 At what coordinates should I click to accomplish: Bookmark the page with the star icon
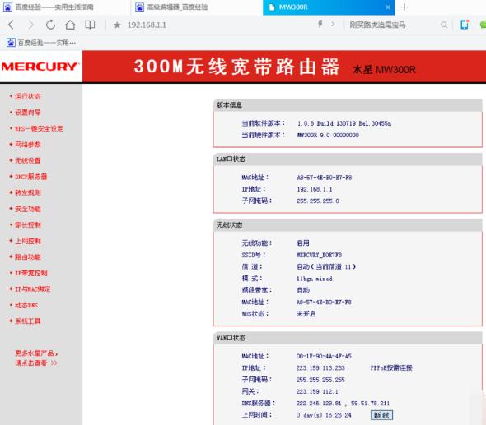(x=117, y=25)
